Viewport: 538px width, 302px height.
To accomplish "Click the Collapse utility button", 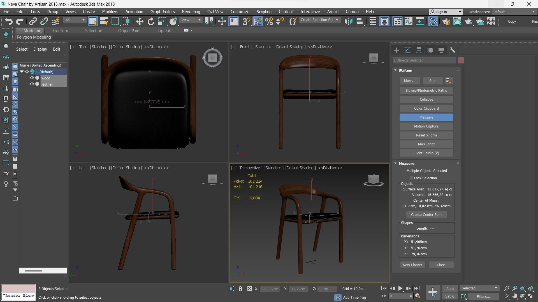I will click(426, 99).
